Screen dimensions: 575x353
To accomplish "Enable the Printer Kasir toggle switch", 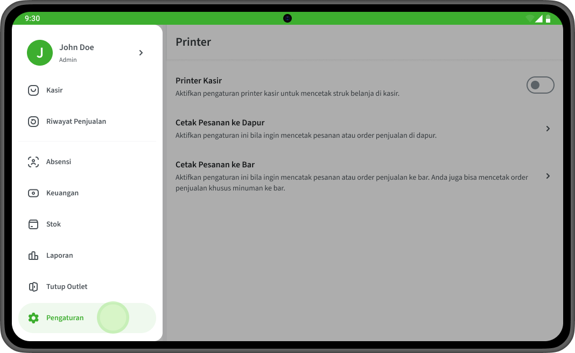I will [540, 85].
